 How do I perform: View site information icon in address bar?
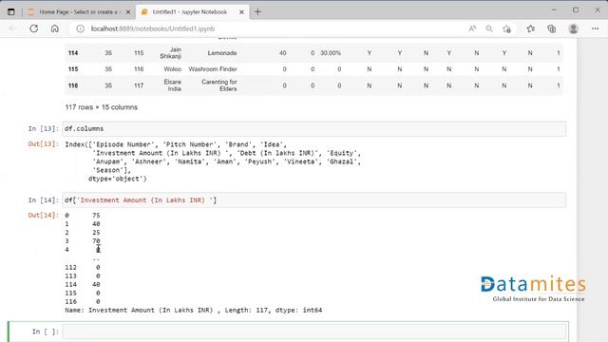point(80,28)
